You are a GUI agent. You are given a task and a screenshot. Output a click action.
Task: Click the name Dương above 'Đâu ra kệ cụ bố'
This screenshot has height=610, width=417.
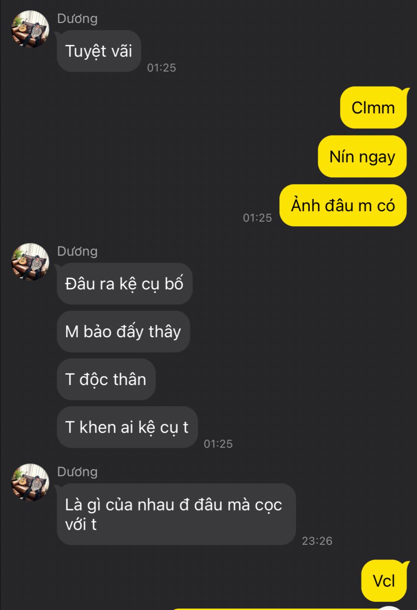[77, 251]
